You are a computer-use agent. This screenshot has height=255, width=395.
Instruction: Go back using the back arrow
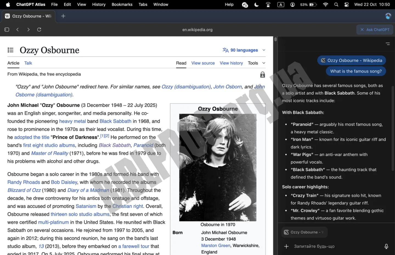[18, 30]
